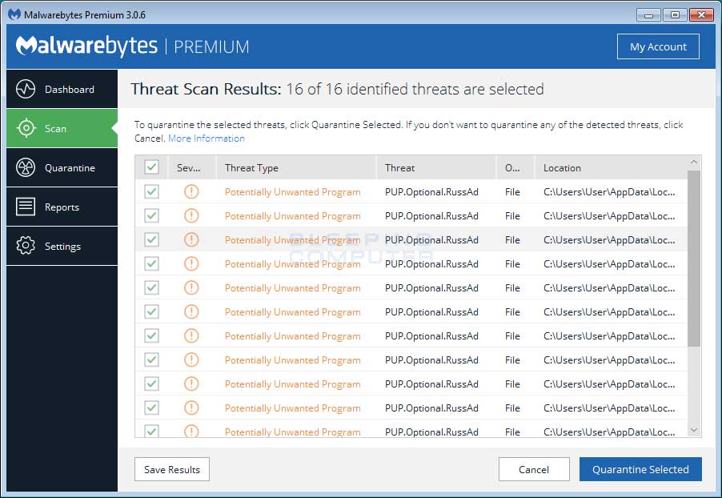Open the My Account page
Screen dimensions: 722x498
tap(658, 46)
